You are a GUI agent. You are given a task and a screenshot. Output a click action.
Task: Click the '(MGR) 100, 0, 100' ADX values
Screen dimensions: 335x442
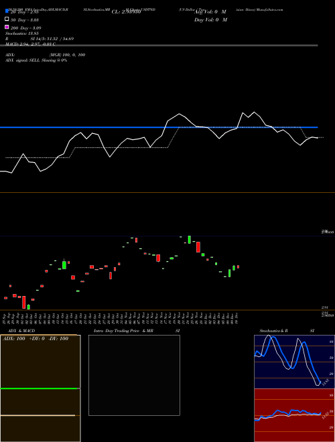pos(67,55)
